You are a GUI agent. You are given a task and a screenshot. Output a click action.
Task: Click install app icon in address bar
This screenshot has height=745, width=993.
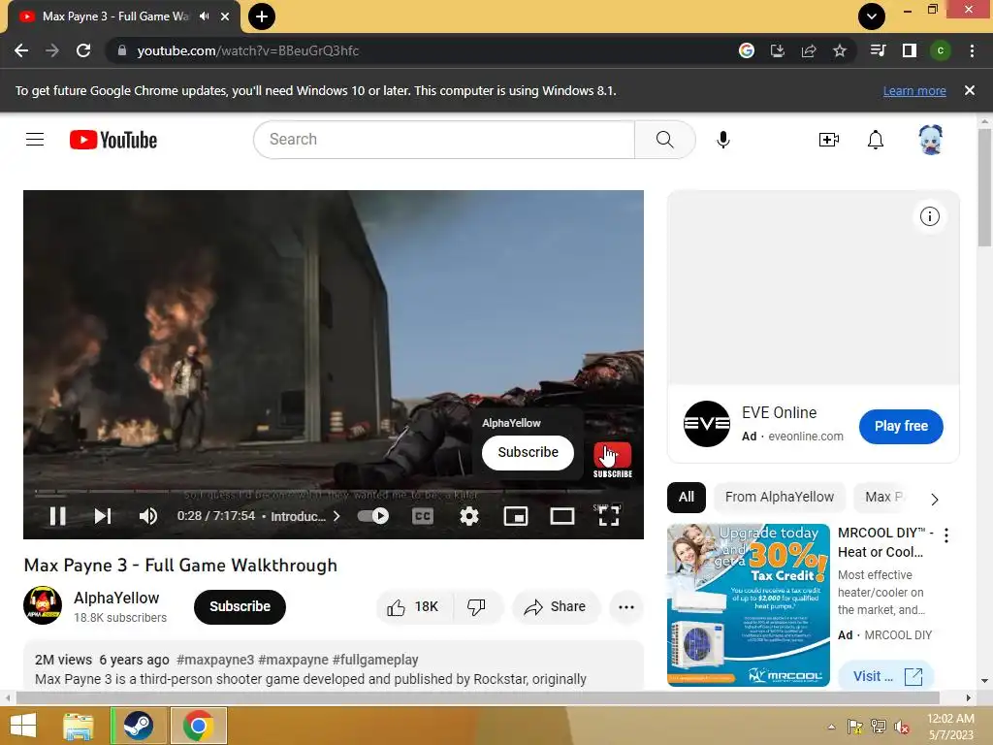click(777, 50)
